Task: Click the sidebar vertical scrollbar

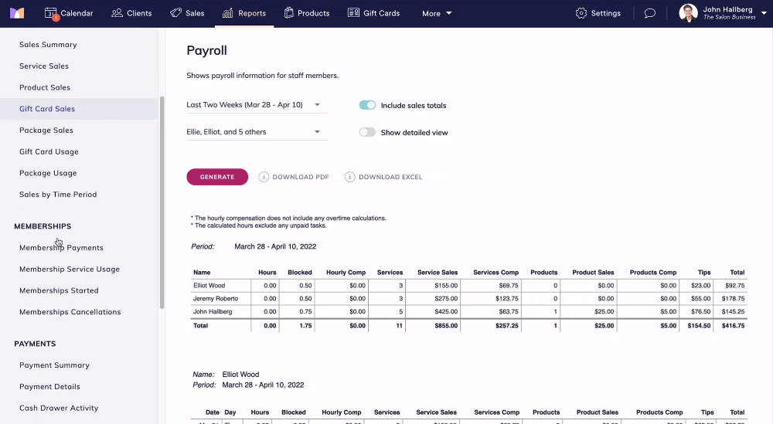Action: click(x=162, y=202)
